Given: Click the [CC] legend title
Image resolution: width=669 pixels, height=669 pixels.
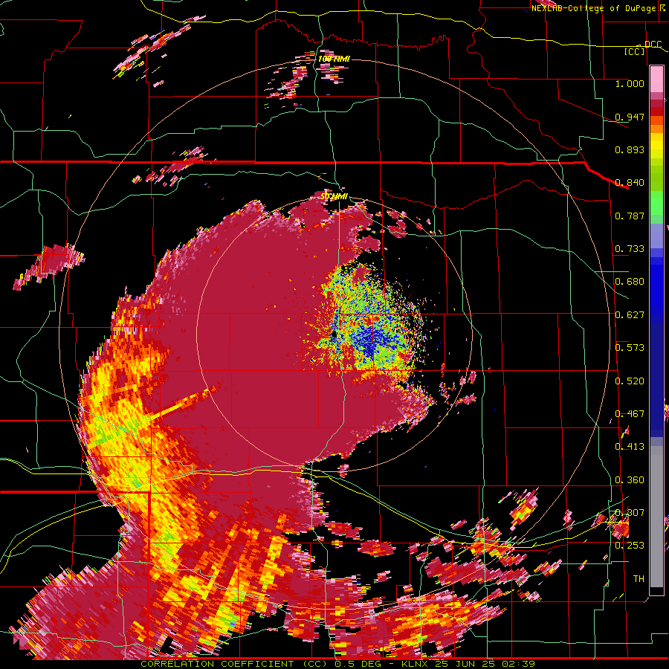Looking at the screenshot, I should click(x=635, y=51).
